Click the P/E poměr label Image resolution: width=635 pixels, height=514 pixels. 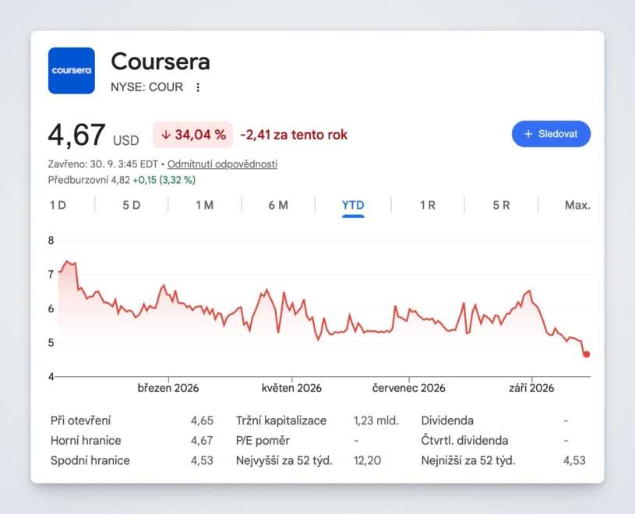pyautogui.click(x=263, y=440)
